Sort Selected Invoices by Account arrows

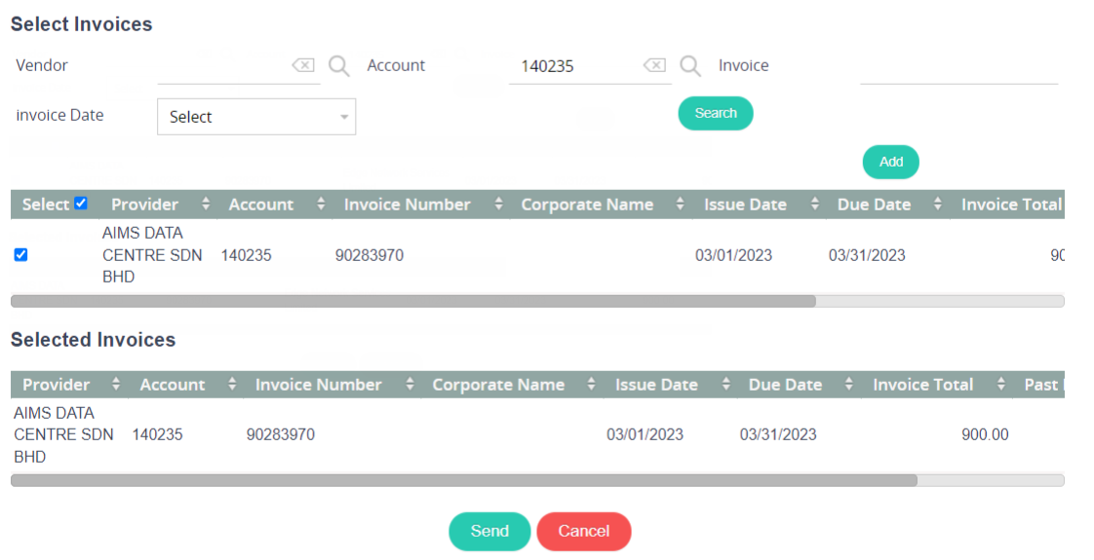[232, 384]
